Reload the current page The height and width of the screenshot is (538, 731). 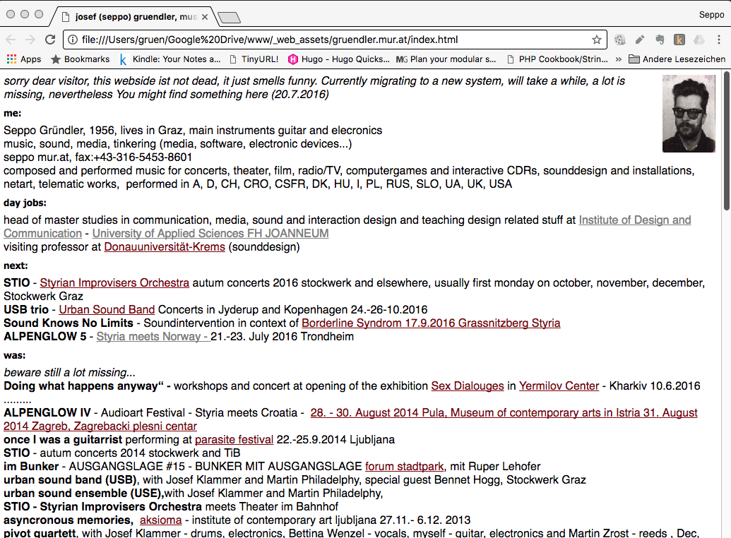[50, 40]
